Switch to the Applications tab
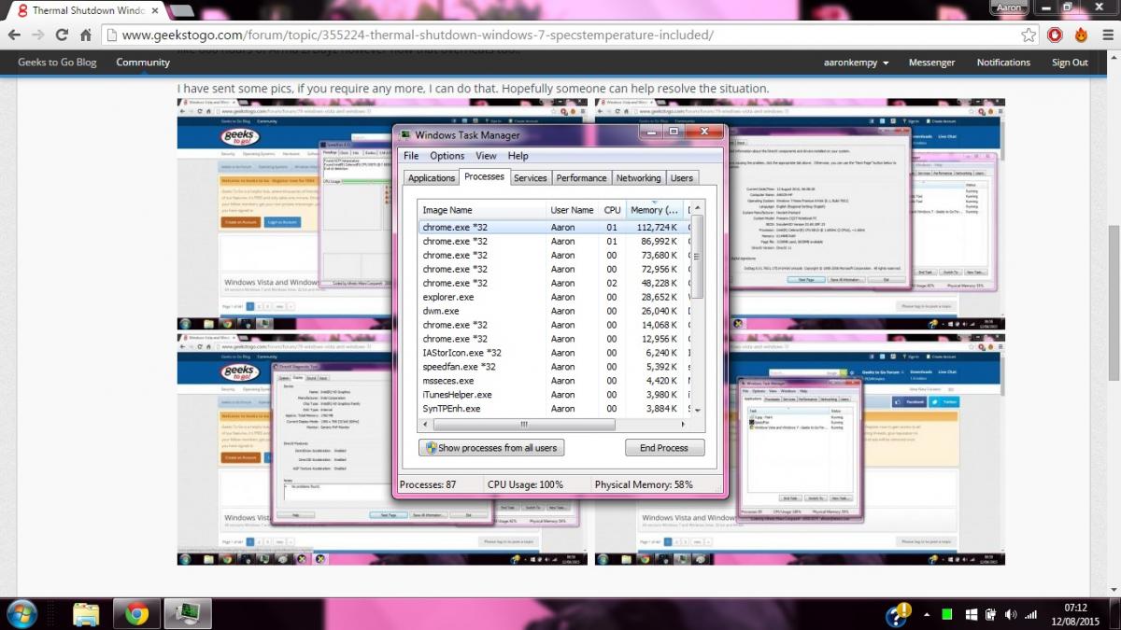The image size is (1121, 630). click(x=432, y=178)
